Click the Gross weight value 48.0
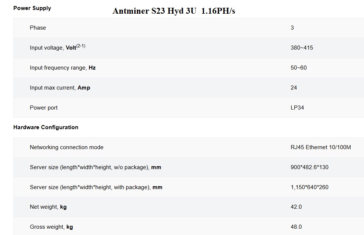The image size is (364, 235). [296, 226]
